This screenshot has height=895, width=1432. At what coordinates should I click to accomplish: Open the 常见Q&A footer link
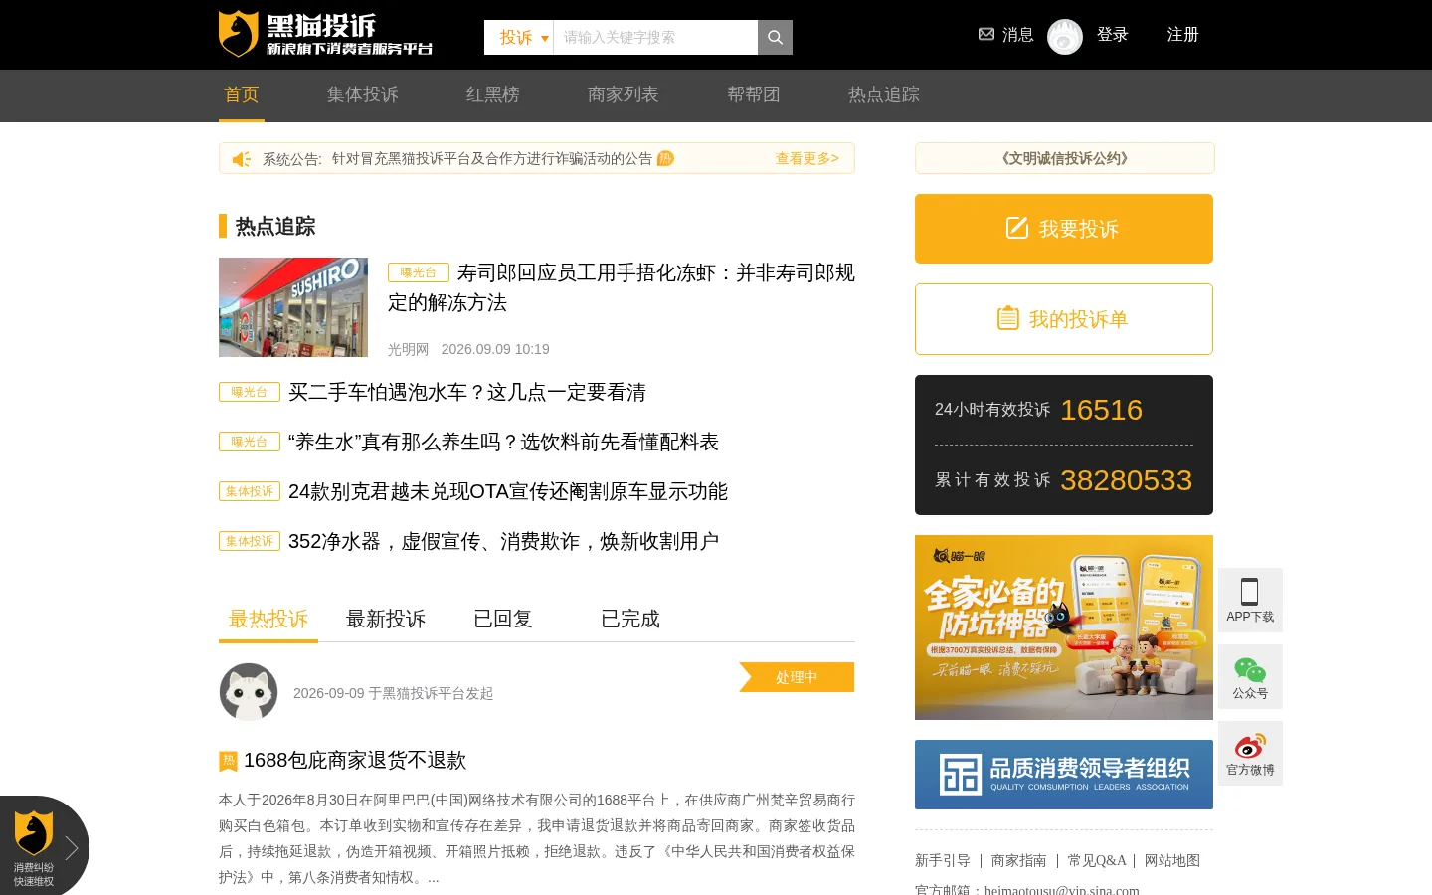coord(1097,860)
